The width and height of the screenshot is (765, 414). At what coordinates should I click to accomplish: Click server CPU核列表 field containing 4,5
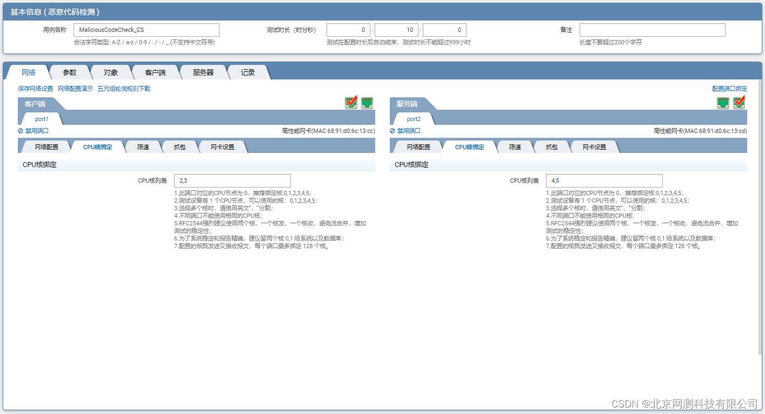point(604,181)
